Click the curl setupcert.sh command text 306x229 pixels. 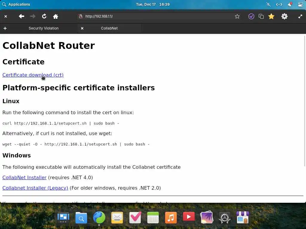[x=61, y=123]
